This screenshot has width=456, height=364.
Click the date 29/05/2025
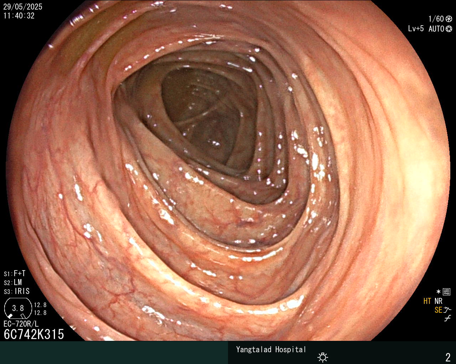coord(23,7)
